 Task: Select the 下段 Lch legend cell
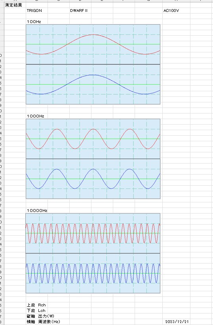tap(36, 310)
